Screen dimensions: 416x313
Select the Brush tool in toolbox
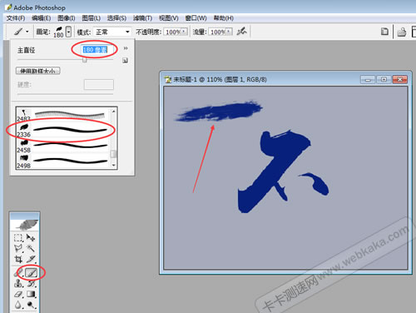pyautogui.click(x=31, y=273)
